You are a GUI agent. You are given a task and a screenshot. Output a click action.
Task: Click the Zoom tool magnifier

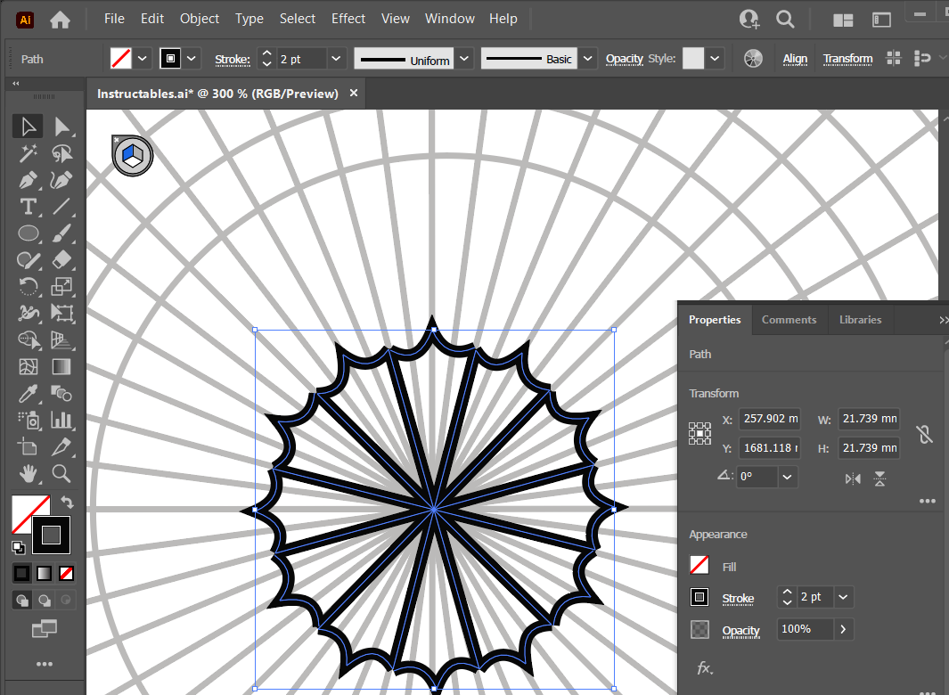coord(61,472)
